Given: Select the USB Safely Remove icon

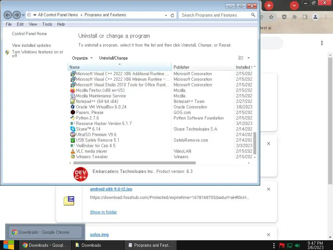Looking at the screenshot, I should [x=73, y=140].
